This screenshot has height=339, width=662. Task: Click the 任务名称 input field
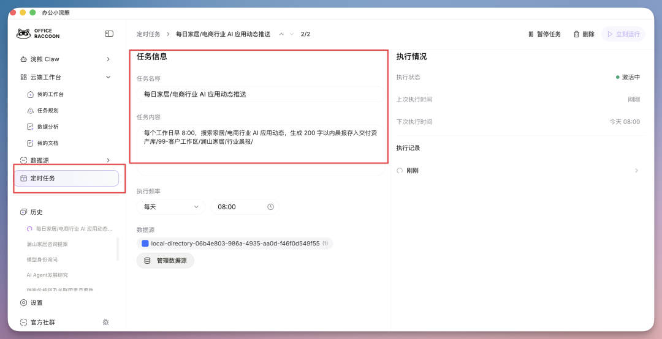[x=261, y=94]
